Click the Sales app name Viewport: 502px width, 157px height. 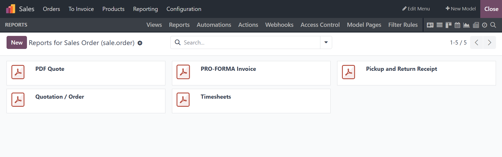pyautogui.click(x=27, y=9)
